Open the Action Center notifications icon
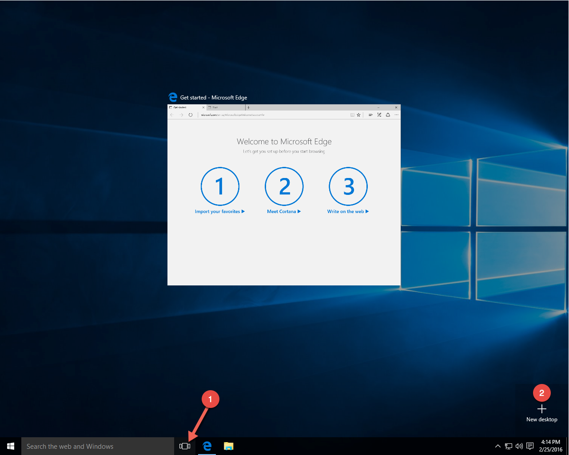Viewport: 569px width, 455px height. click(530, 446)
